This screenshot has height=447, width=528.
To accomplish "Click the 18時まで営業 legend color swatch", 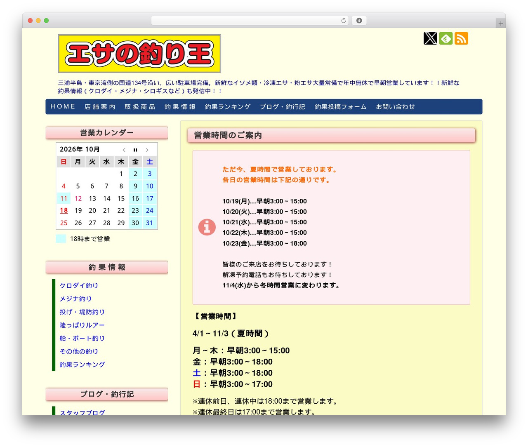I will tap(61, 239).
